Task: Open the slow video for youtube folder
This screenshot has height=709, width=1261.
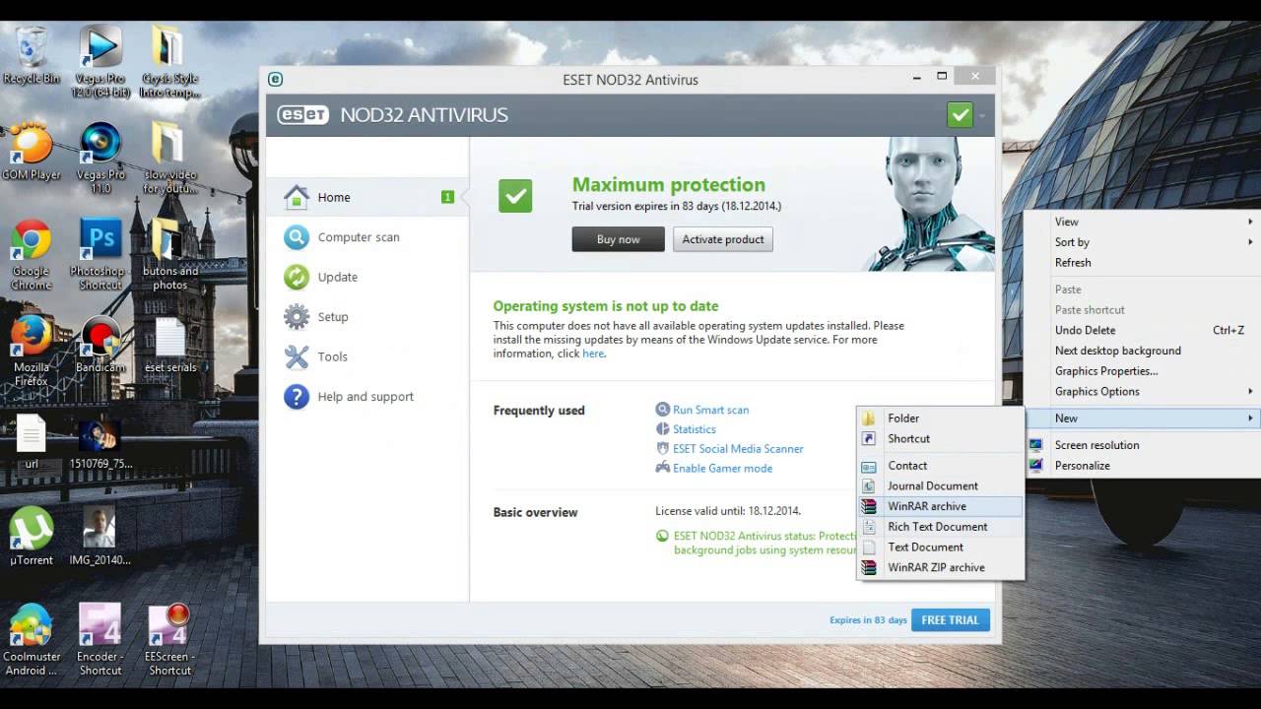Action: click(169, 158)
